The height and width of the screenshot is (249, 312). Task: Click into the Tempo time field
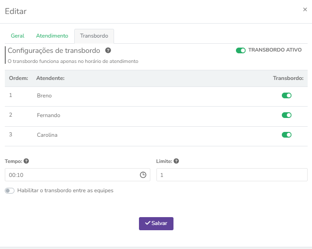click(70, 175)
